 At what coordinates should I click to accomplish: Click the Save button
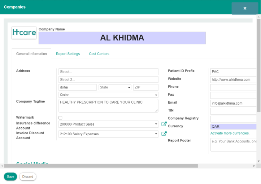pos(10,176)
